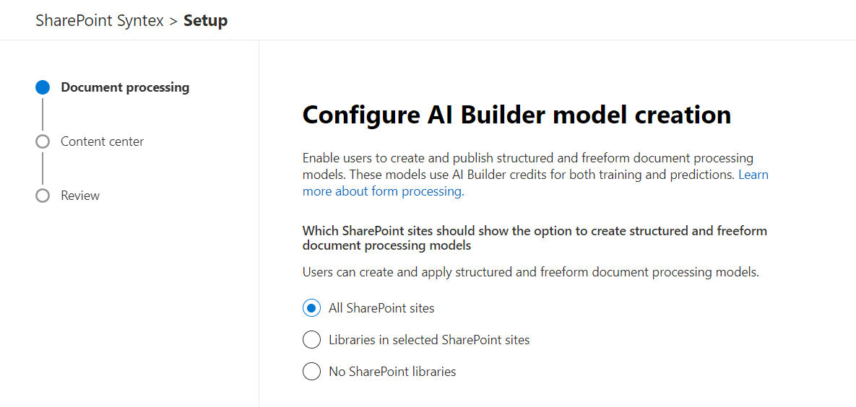The height and width of the screenshot is (407, 856).
Task: Jump to the Review step label
Action: (80, 196)
